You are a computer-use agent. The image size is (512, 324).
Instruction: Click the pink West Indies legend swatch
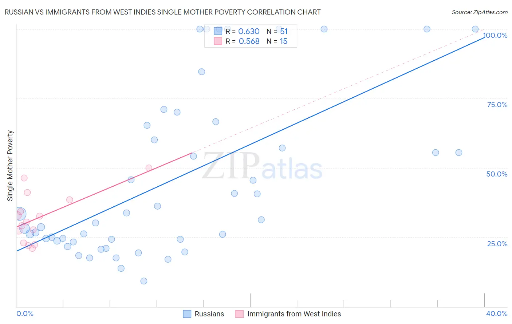(240, 314)
